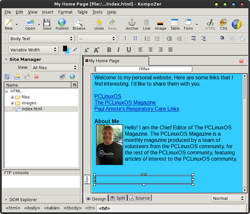Select the portrait photo in the page
250x214 pixels.
[x=109, y=145]
